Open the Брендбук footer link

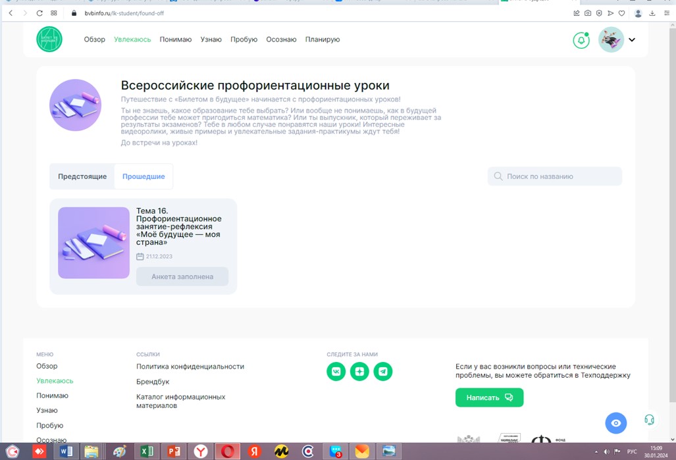pyautogui.click(x=153, y=382)
